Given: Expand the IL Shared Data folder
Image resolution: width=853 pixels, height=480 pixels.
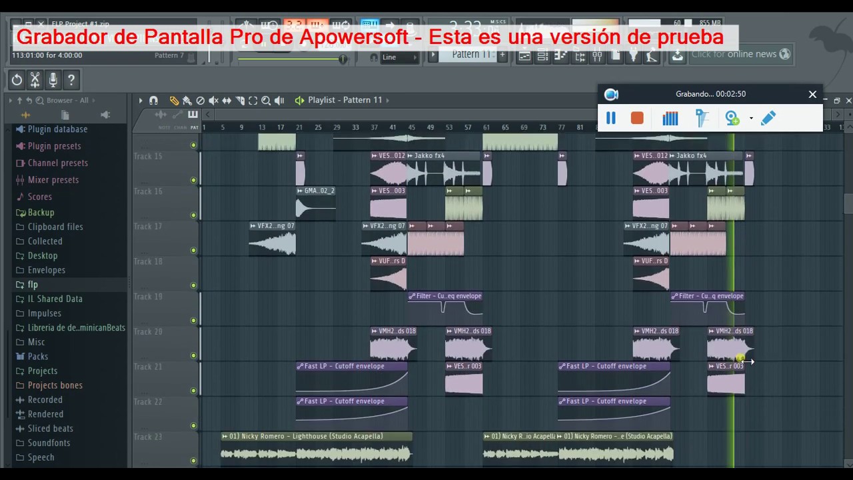Looking at the screenshot, I should [x=55, y=299].
